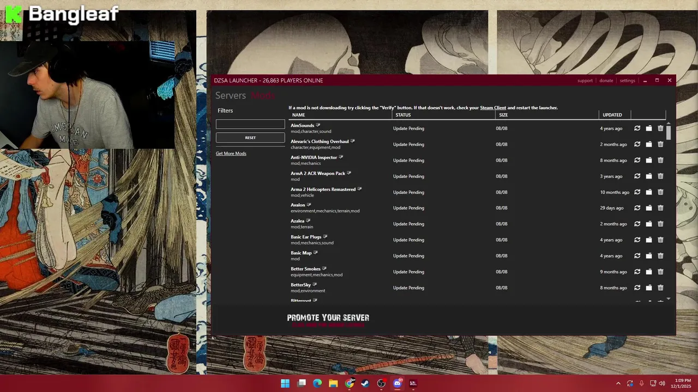The width and height of the screenshot is (698, 392).
Task: Open the Better Smokes mod folder
Action: (649, 272)
